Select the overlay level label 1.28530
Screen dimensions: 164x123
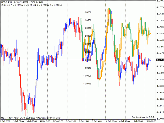click(87, 20)
